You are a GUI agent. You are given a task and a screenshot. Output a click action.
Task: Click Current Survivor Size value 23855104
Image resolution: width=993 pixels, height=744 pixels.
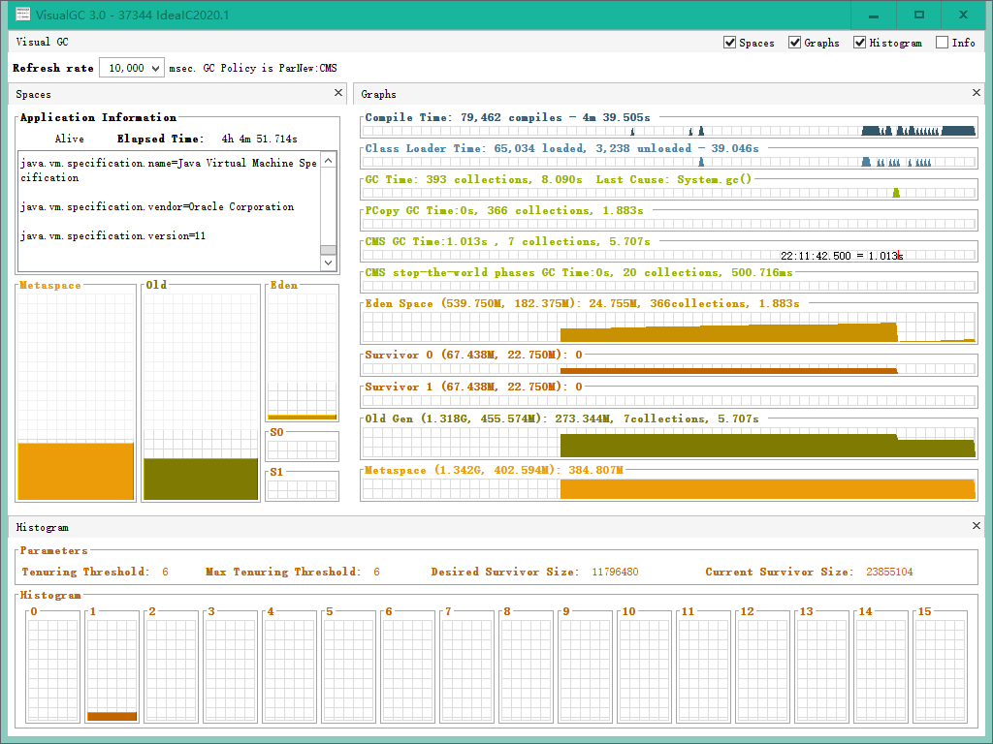(889, 572)
